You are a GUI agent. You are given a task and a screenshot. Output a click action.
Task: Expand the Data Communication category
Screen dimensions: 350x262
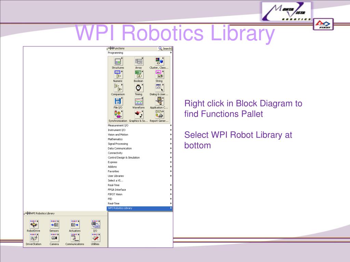coord(140,148)
